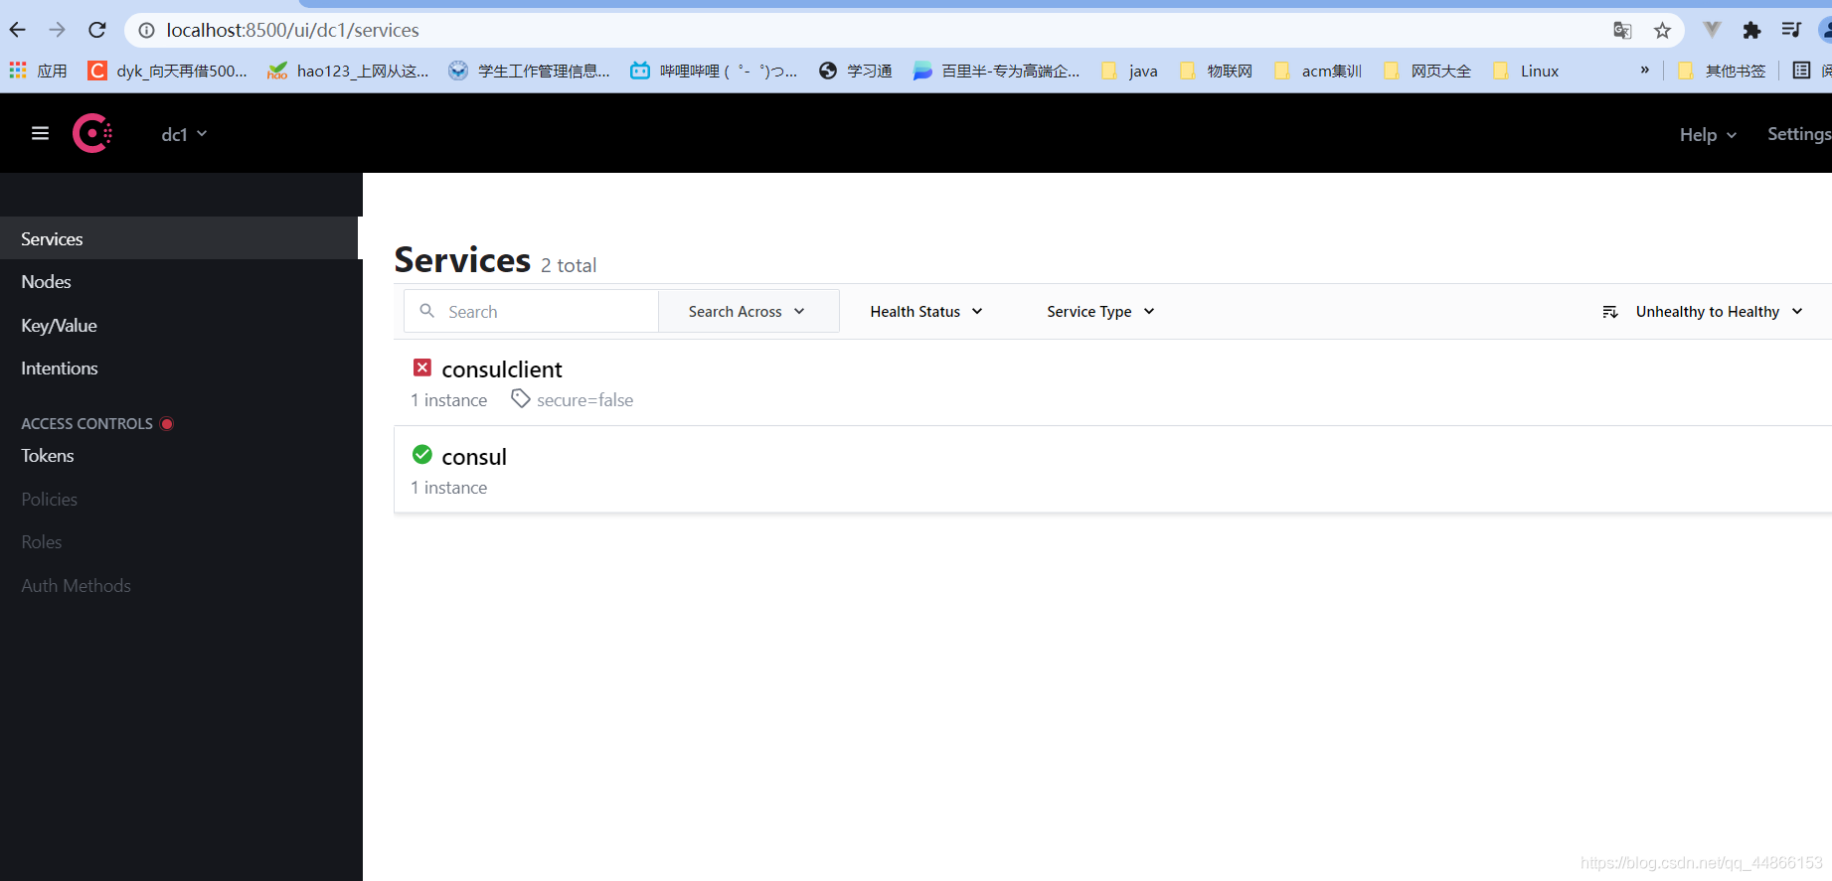
Task: Click the ACCESS CONTROLS section label
Action: (86, 424)
